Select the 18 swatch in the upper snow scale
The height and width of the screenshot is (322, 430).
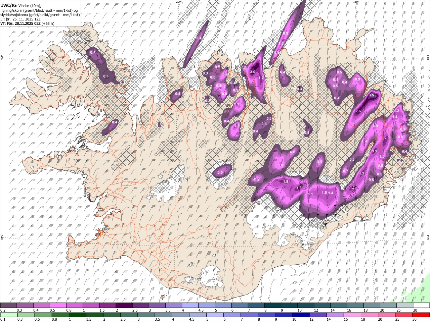372,305
